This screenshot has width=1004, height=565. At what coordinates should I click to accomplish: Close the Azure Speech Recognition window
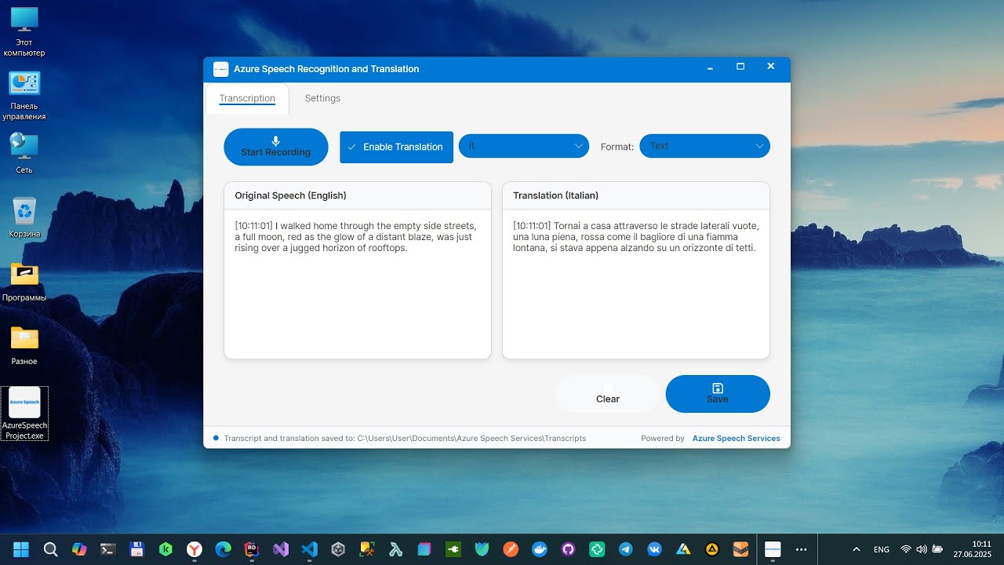tap(771, 68)
